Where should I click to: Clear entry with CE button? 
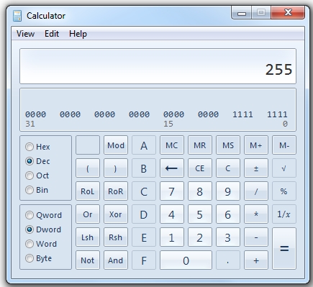(200, 168)
